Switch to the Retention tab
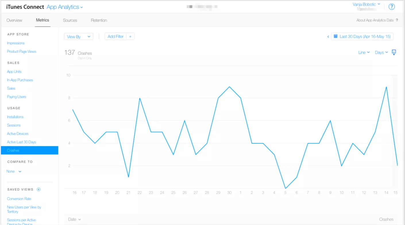The image size is (405, 225). click(99, 20)
